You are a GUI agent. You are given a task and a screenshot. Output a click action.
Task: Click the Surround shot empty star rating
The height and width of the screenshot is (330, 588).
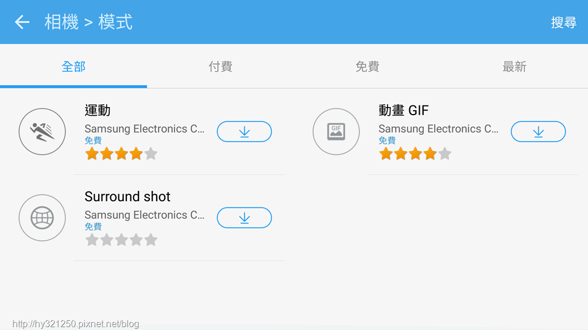(x=121, y=240)
